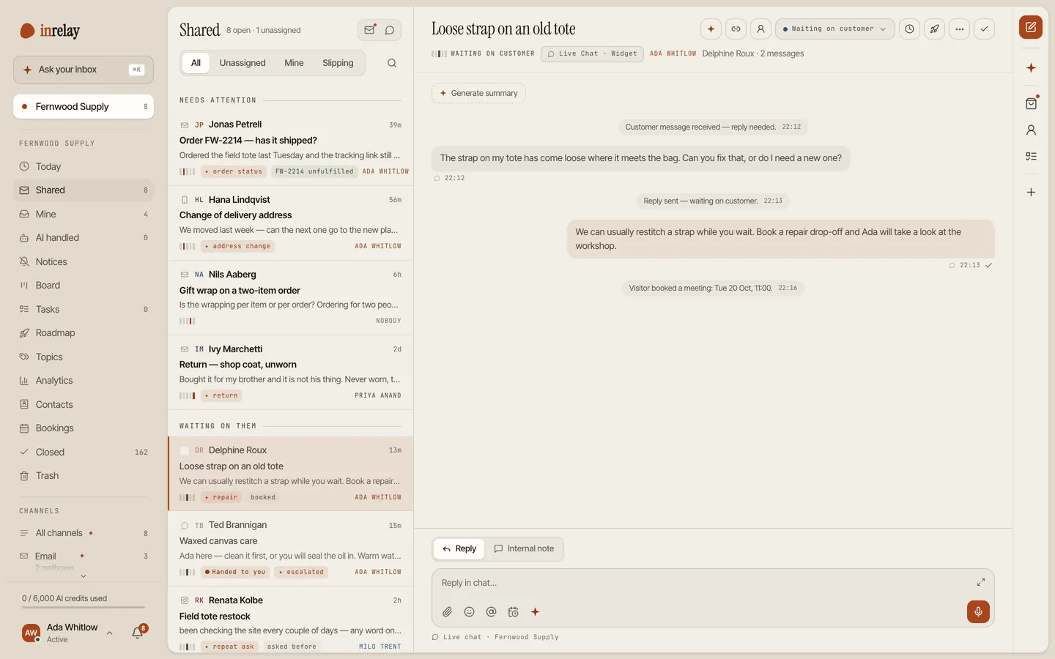The height and width of the screenshot is (659, 1055).
Task: Click the inrelay logo
Action: [x=50, y=31]
